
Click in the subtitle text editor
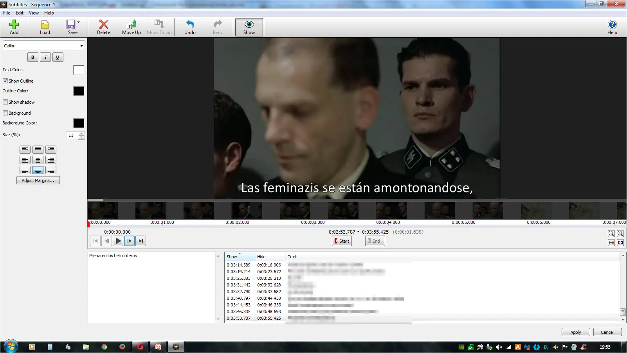(x=152, y=287)
